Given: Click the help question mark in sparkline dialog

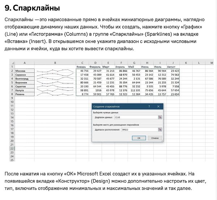Looking at the screenshot, I should [149, 107].
